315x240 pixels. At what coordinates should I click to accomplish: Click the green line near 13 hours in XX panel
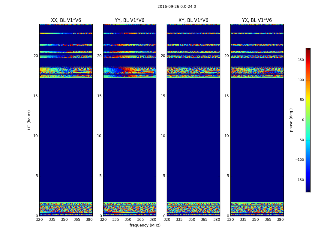click(x=66, y=113)
